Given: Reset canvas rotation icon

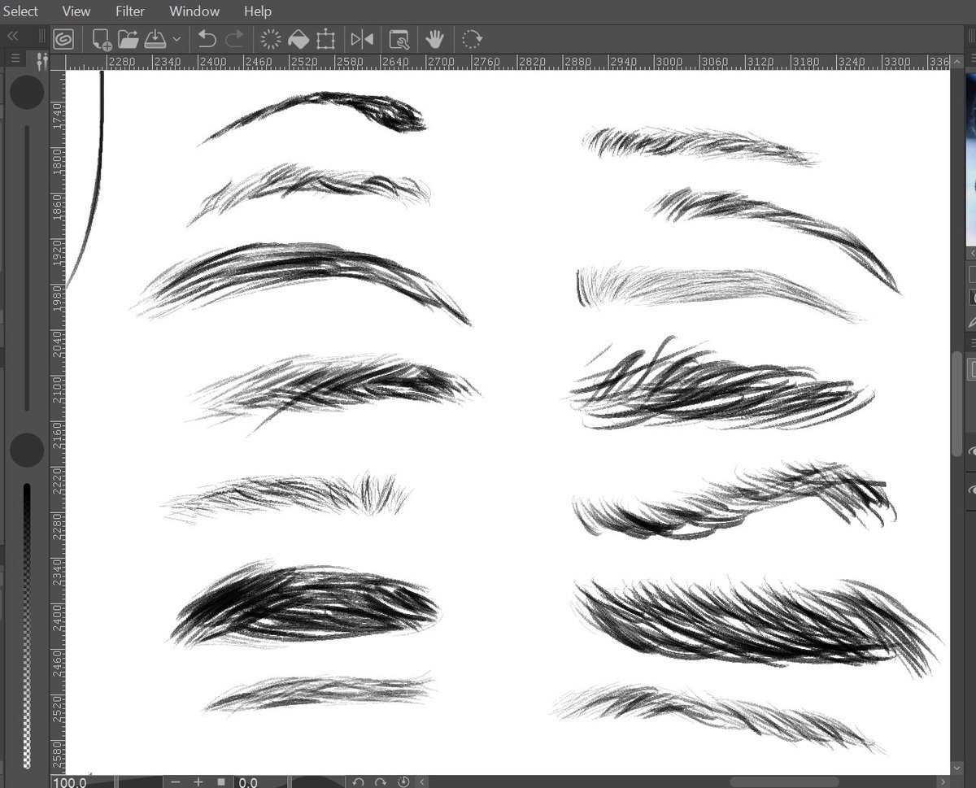Looking at the screenshot, I should 403,781.
